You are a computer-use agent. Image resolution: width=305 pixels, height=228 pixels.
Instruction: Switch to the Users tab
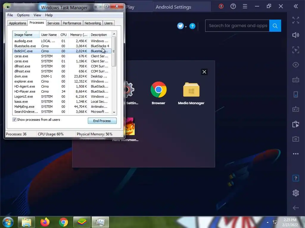coord(108,23)
